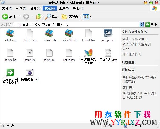The image size is (160, 129).
Task: Click the Views icon in toolbar
Action: click(x=86, y=16)
